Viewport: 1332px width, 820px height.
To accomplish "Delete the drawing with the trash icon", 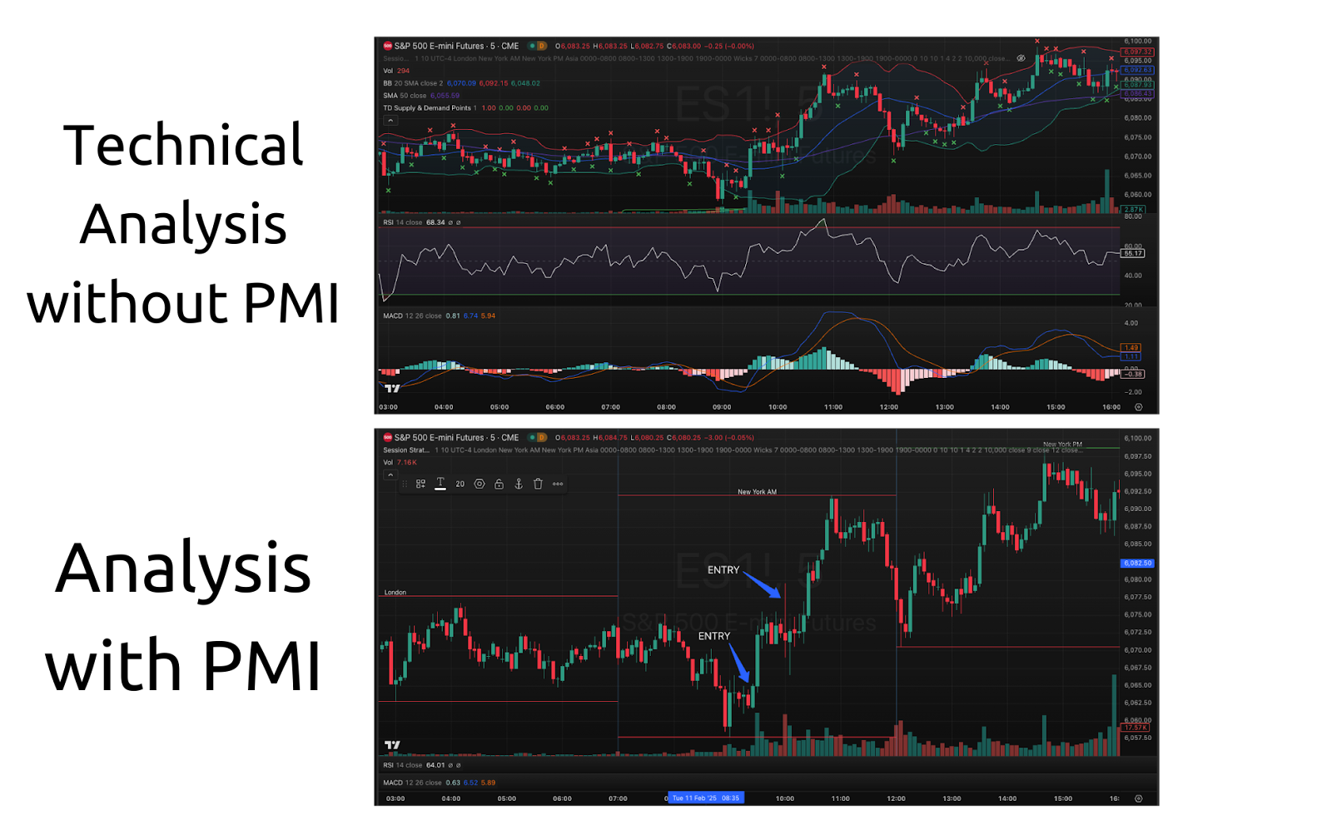I will coord(538,484).
